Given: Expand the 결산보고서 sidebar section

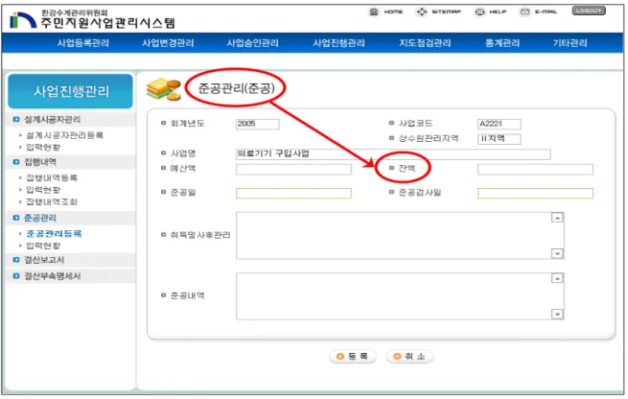Looking at the screenshot, I should coord(44,260).
